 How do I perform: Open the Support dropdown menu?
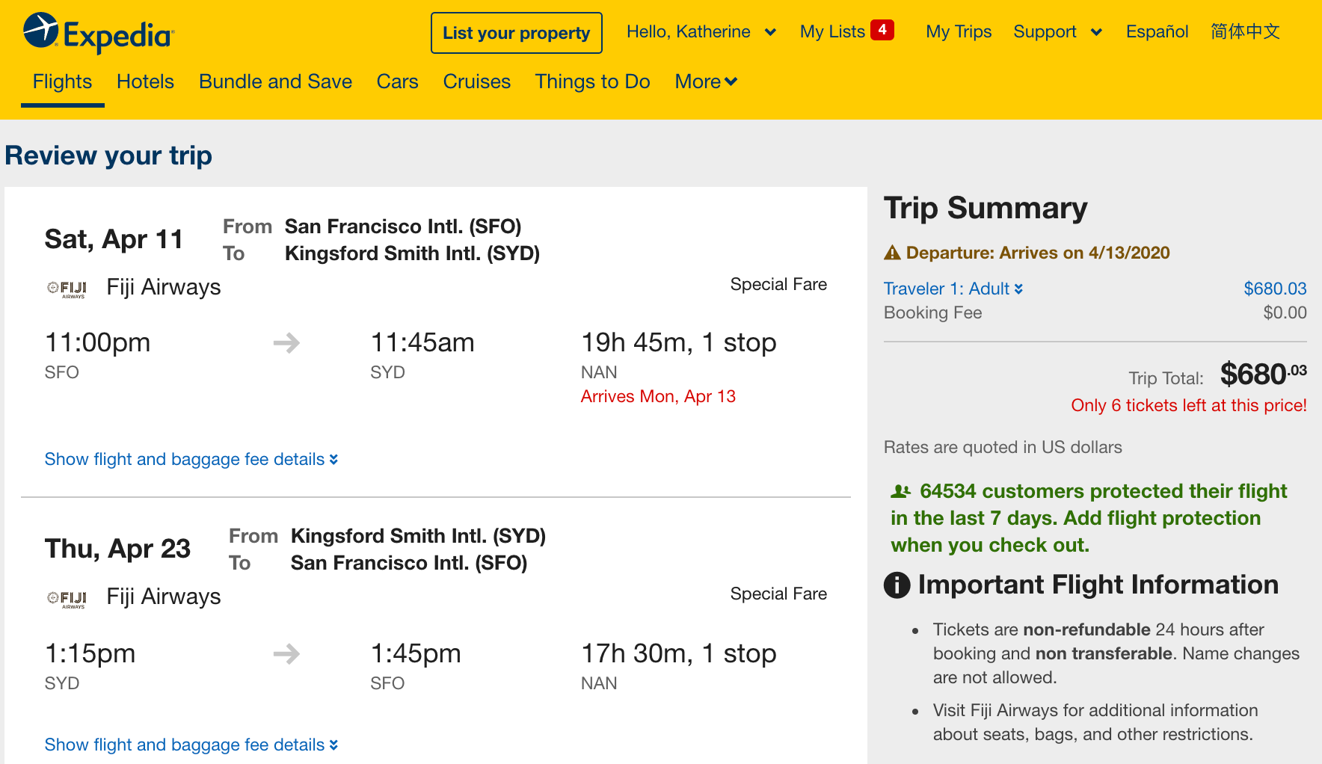point(1057,32)
